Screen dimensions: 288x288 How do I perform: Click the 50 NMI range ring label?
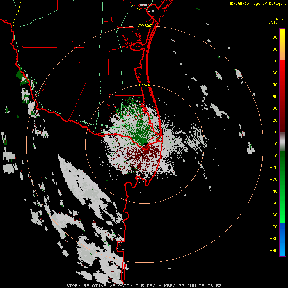[145, 85]
